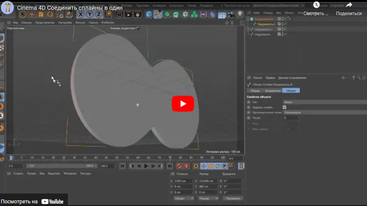
Task: Open material manager Создать menu
Action: [x=18, y=173]
